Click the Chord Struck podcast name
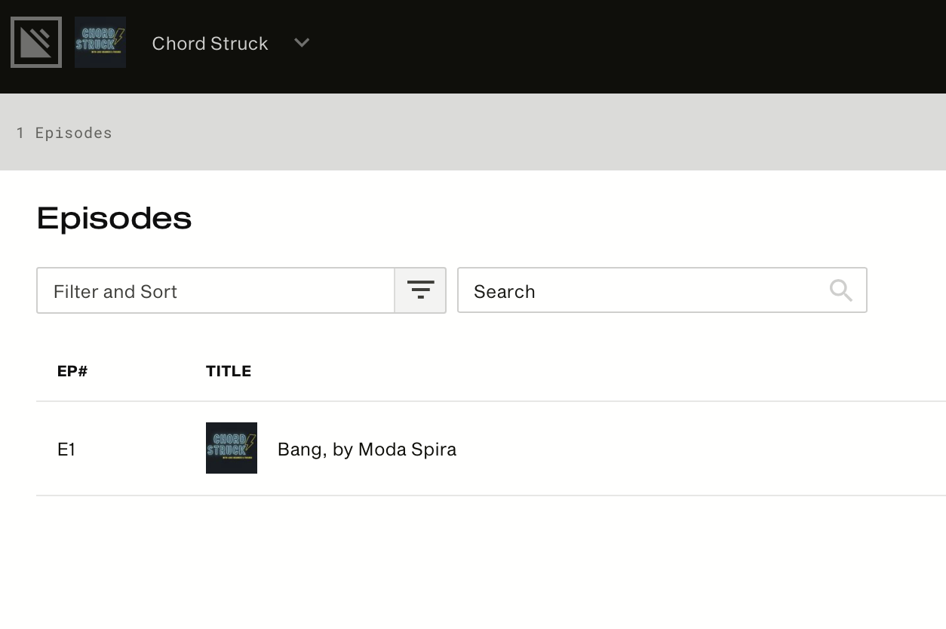This screenshot has height=629, width=946. [210, 43]
